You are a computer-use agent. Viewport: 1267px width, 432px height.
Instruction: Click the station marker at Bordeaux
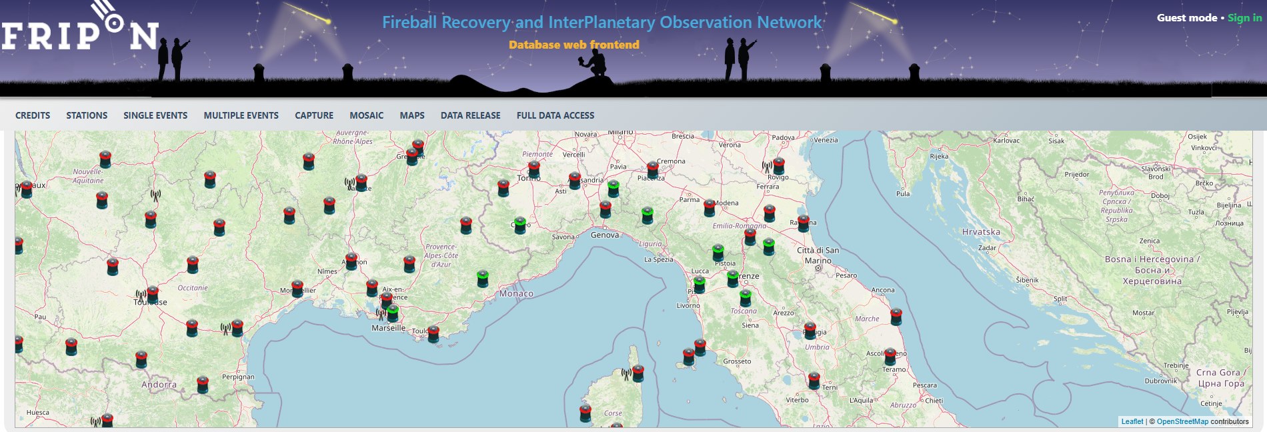(26, 189)
